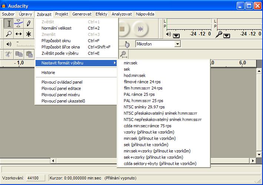263x185 pixels.
Task: Click the horizontal scrollbar left arrow
Action: click(x=53, y=161)
